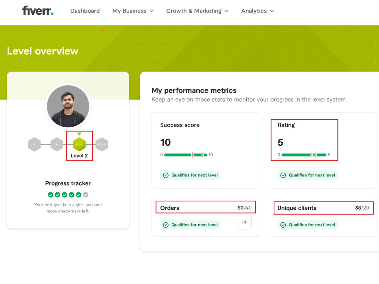Image resolution: width=379 pixels, height=284 pixels.
Task: Expand the My Business chevron arrow
Action: pyautogui.click(x=152, y=11)
